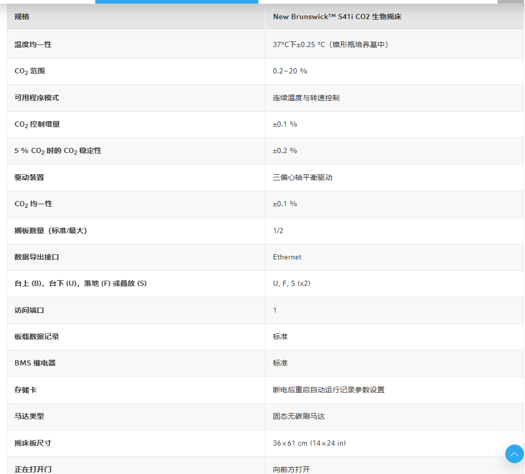Image resolution: width=525 pixels, height=474 pixels.
Task: Click the '搁板数量（标准/最大）' label
Action: (x=51, y=231)
